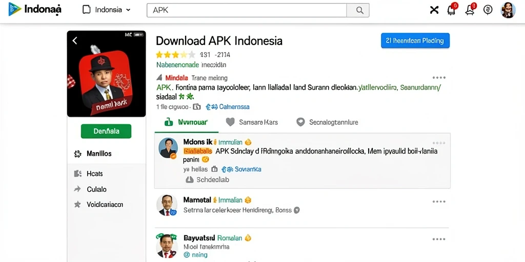
Task: Click the 'Download APK Indonesia' title
Action: (x=219, y=41)
